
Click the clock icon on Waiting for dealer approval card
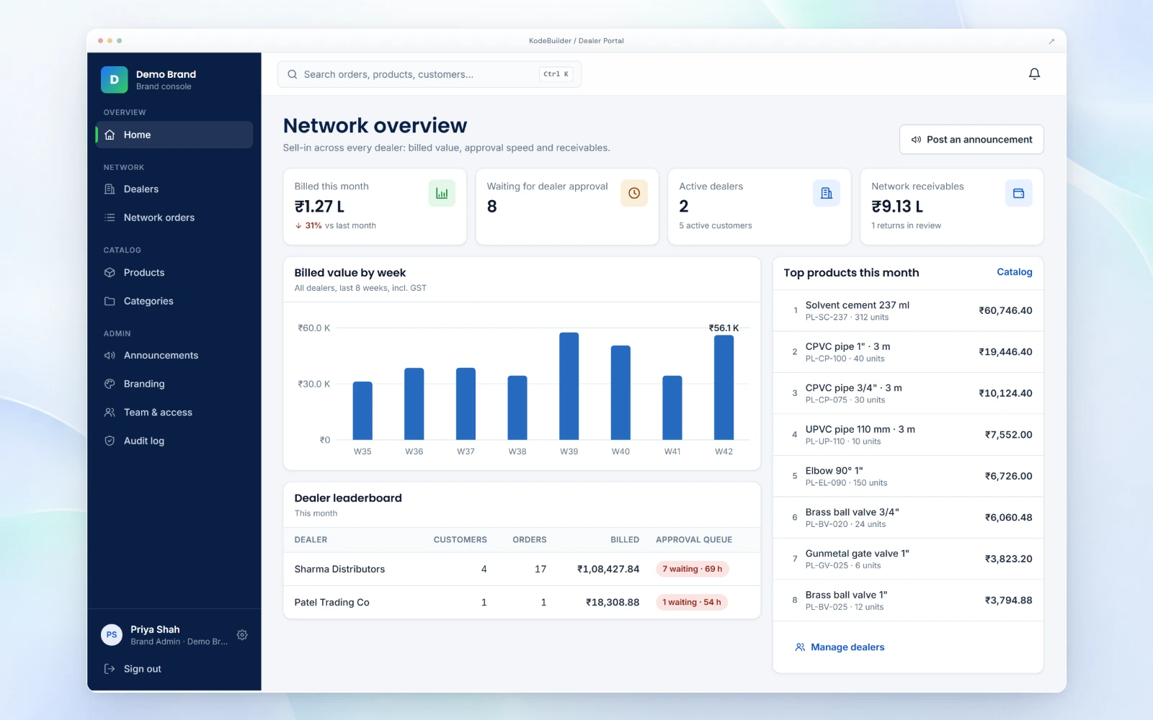pos(634,193)
